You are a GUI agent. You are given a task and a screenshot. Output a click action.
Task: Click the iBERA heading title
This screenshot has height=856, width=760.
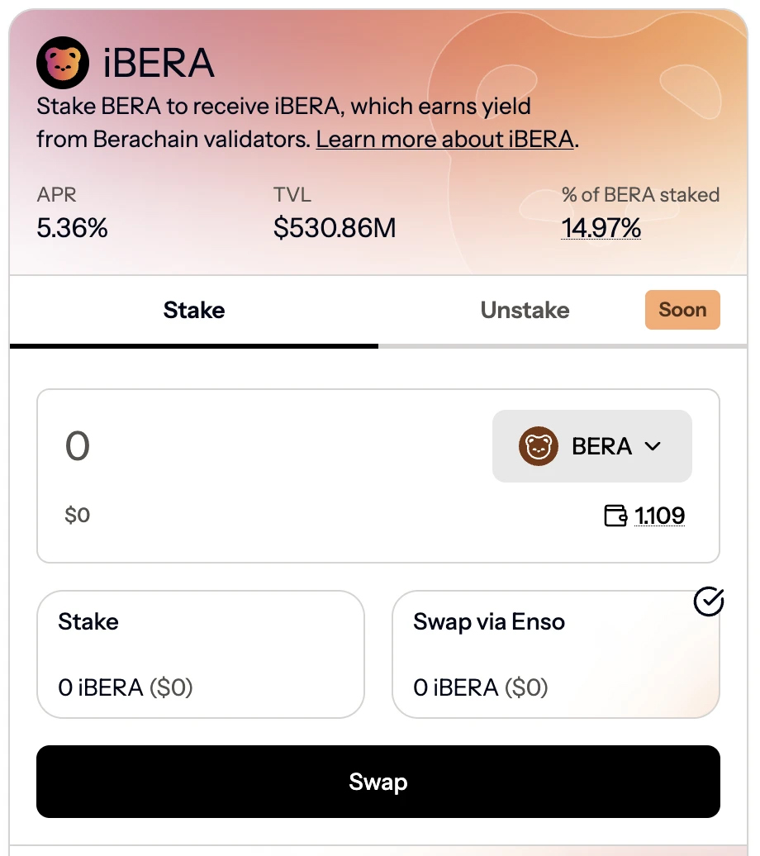coord(159,64)
